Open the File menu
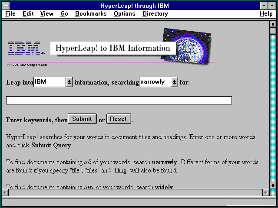Viewport: 278px width, 208px height. point(10,13)
